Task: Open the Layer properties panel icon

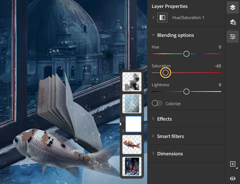Action: coord(232,37)
